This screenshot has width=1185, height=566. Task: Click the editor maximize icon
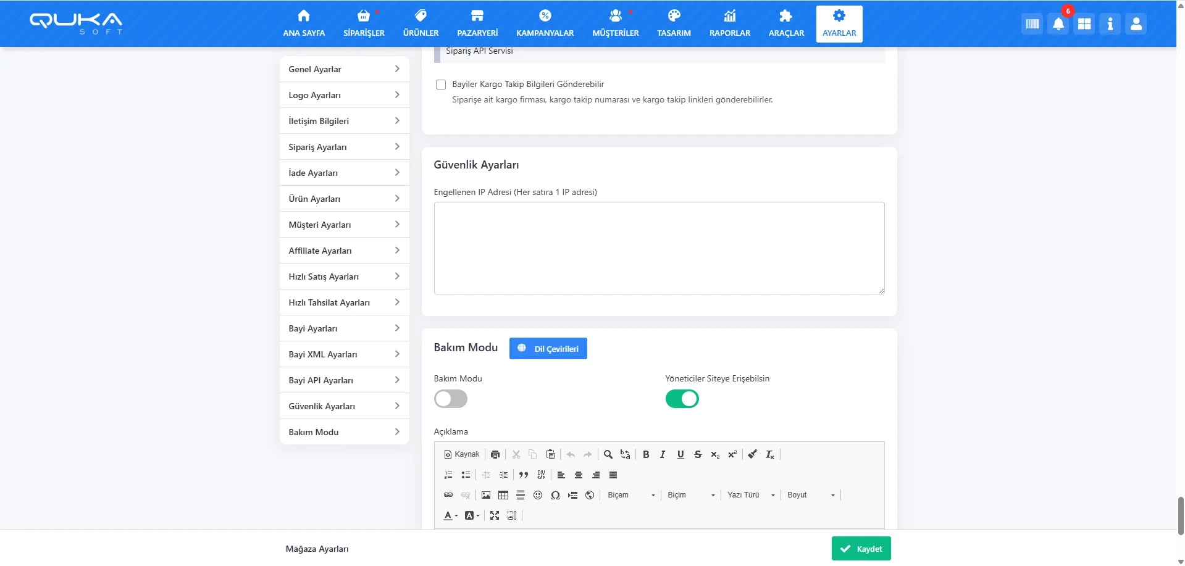[495, 515]
